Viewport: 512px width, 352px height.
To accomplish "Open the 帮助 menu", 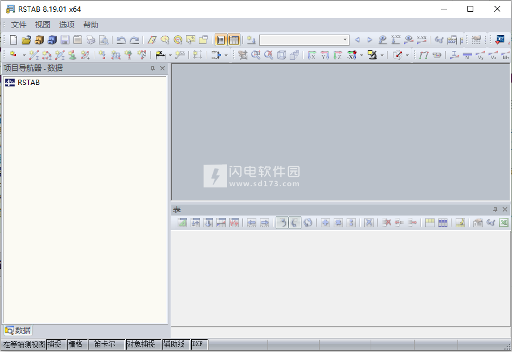I will tap(90, 25).
